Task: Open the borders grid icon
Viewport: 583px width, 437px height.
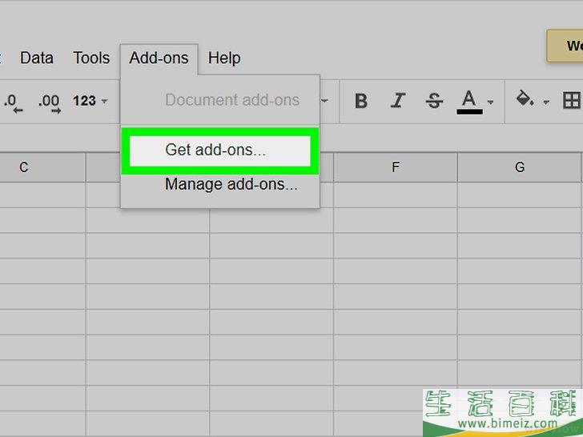Action: pyautogui.click(x=571, y=101)
